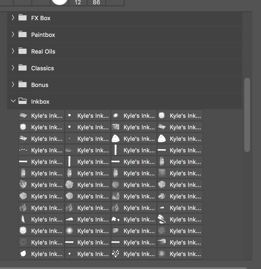Screen dimensions: 261x269
Task: Select the fine speckle spray brush in last row
Action: 180,254
